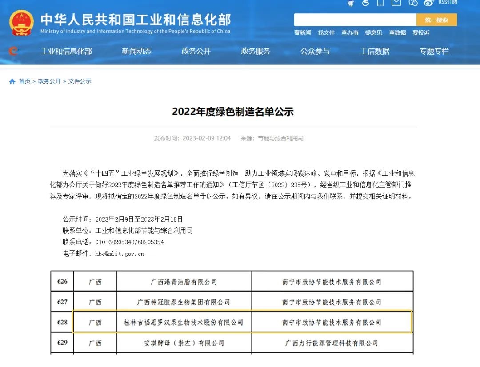Open the email envelope icon

(396, 3)
